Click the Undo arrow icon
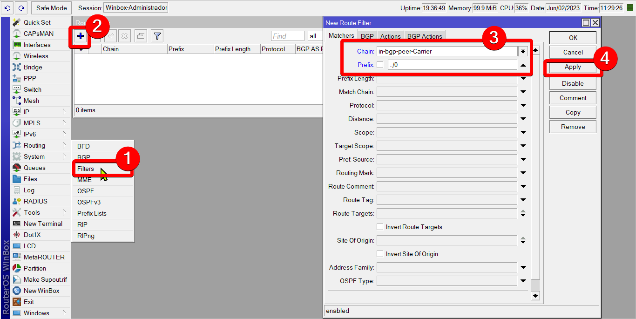 point(7,8)
